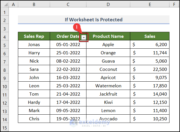Click the Avocado cell
Screen dimensions: 180x132
[x=108, y=119]
